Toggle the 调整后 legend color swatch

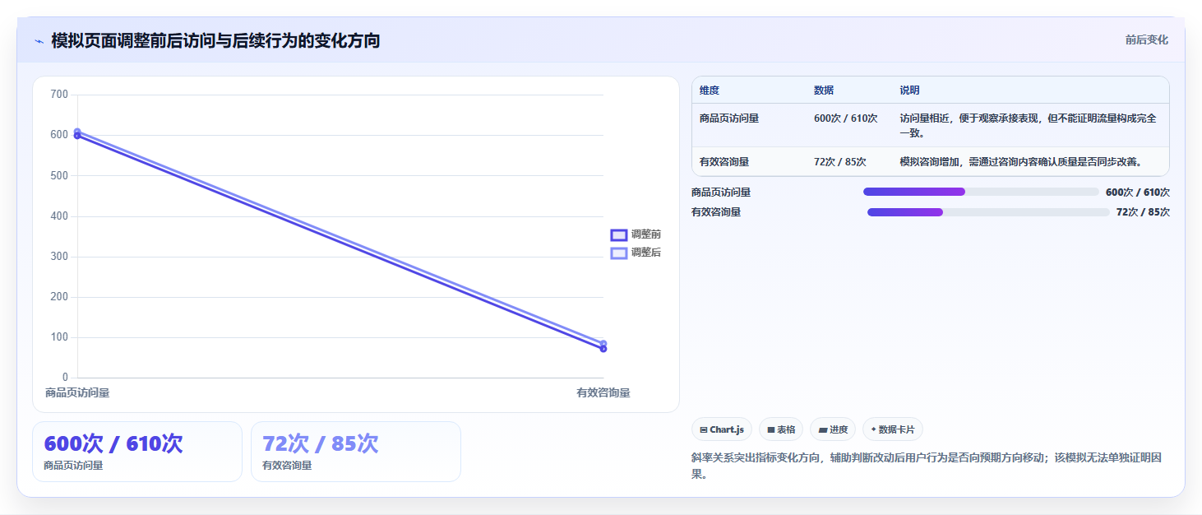619,253
